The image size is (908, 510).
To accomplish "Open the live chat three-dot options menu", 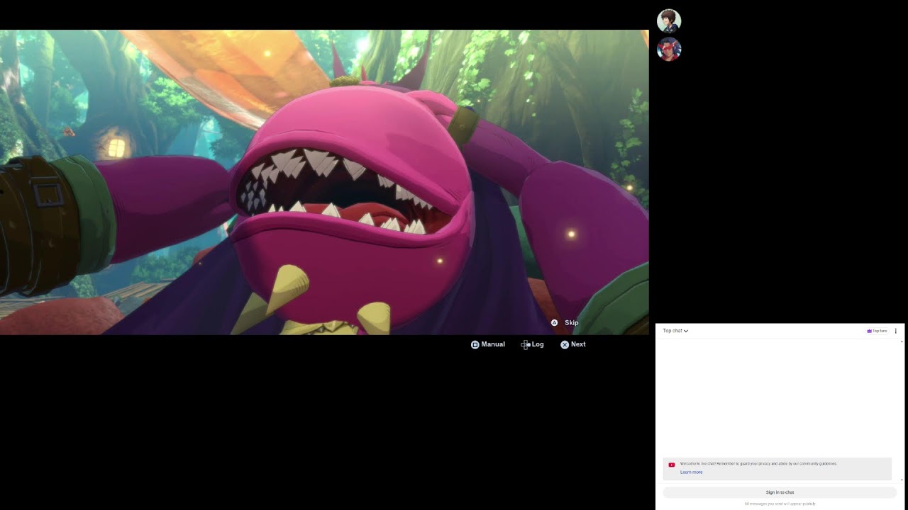I will [x=895, y=331].
